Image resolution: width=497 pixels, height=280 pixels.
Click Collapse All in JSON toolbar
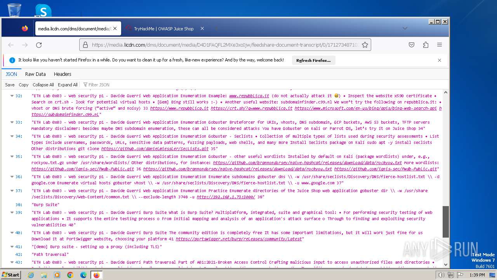(x=43, y=85)
